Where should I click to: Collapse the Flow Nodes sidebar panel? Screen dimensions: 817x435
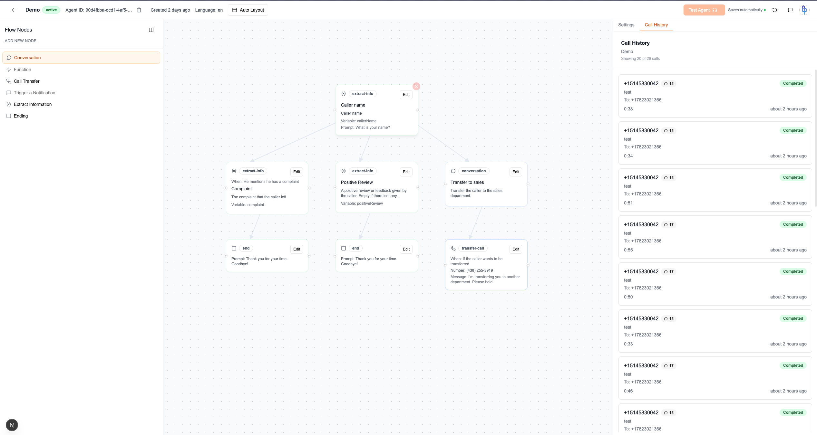[x=151, y=30]
